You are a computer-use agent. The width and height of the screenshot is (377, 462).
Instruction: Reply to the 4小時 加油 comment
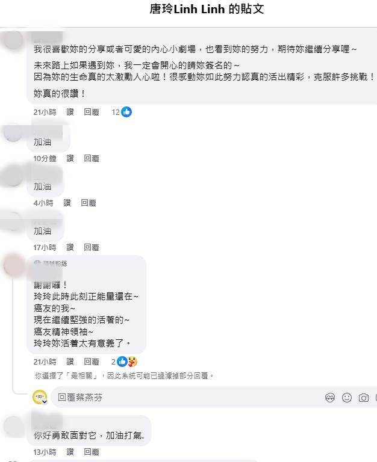(88, 203)
